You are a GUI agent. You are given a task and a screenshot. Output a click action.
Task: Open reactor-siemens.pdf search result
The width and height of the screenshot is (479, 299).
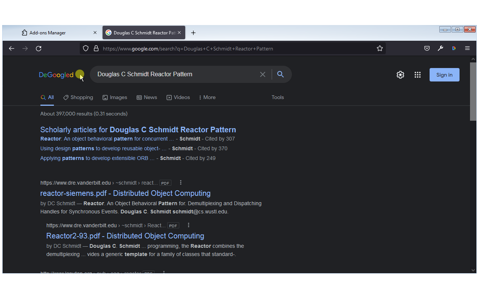[125, 193]
